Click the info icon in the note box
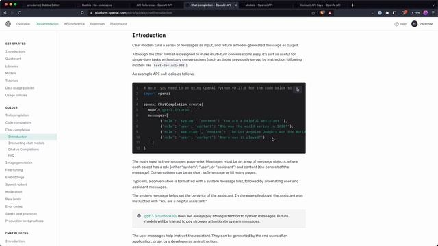The image size is (438, 246). pyautogui.click(x=139, y=216)
